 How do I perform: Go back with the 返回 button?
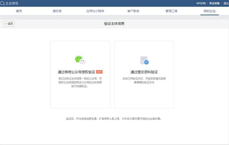click(9, 24)
